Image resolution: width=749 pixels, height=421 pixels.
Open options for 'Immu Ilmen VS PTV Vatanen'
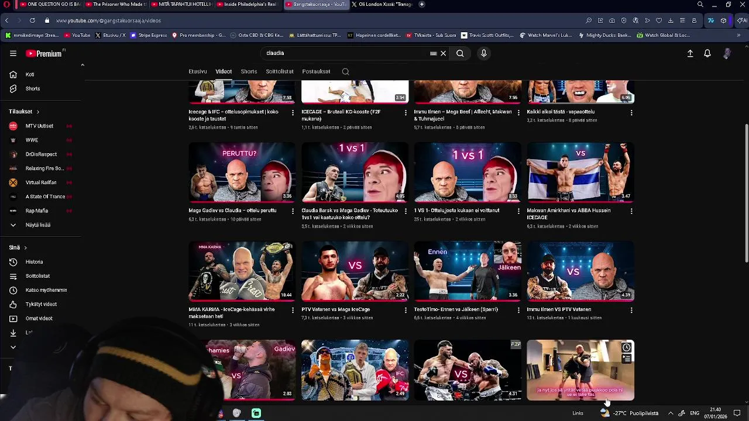(x=631, y=310)
